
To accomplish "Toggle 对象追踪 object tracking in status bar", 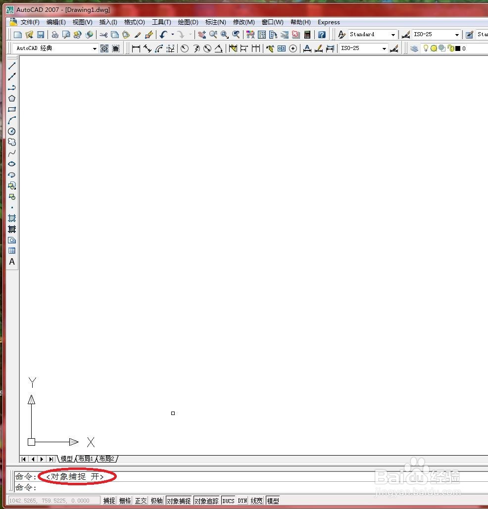I will point(207,501).
